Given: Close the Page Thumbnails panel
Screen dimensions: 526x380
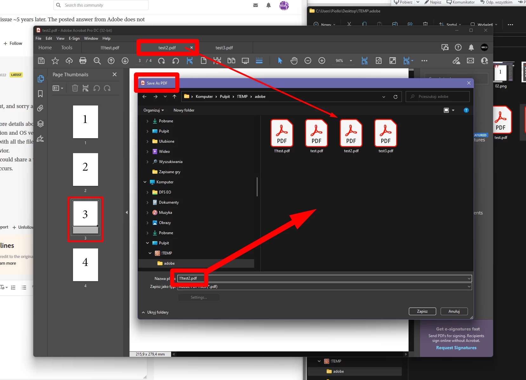Looking at the screenshot, I should (115, 74).
